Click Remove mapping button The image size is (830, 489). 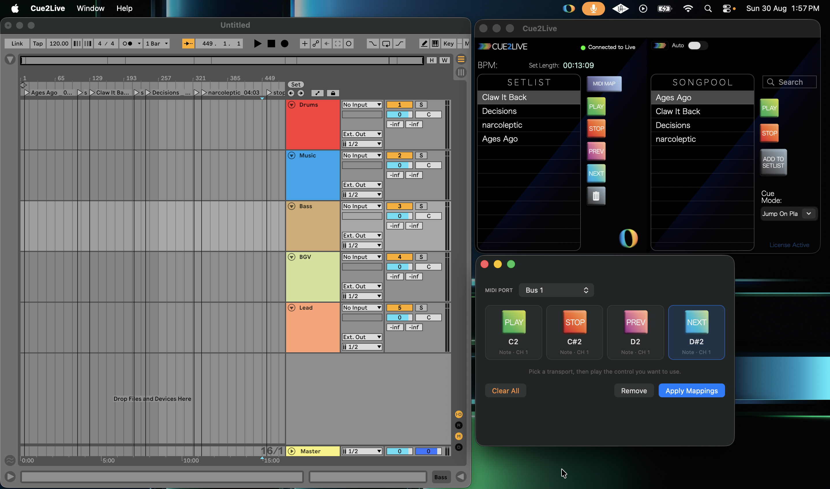coord(634,390)
